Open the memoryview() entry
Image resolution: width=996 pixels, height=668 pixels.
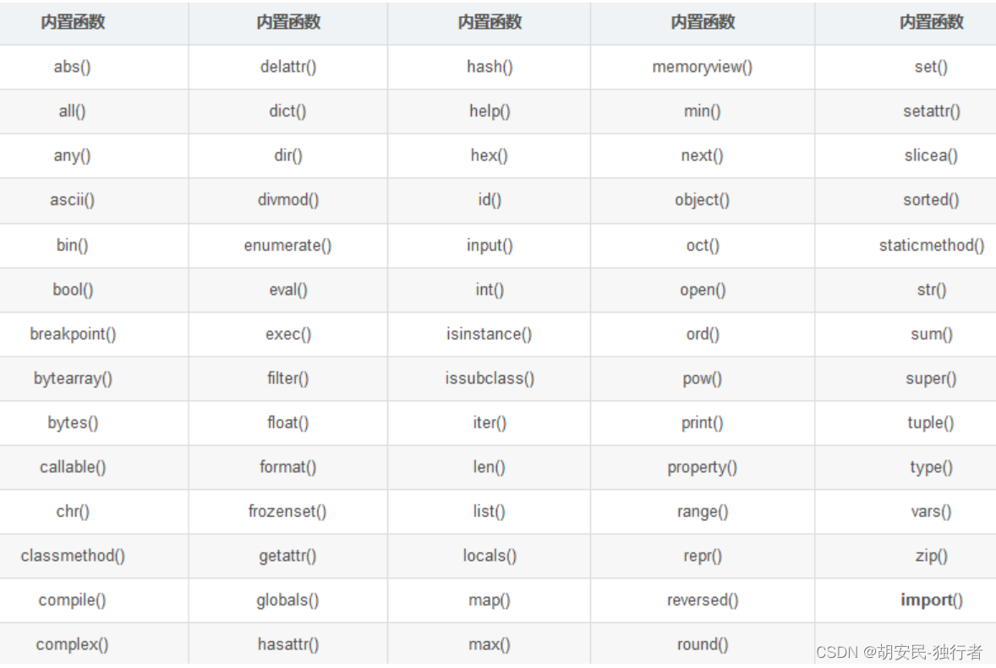[702, 67]
